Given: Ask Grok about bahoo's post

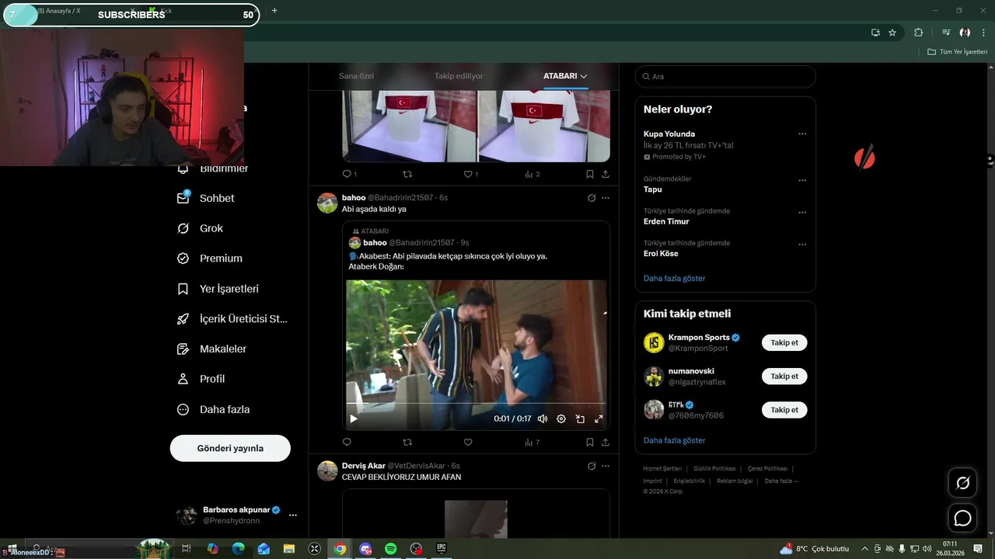Looking at the screenshot, I should coord(592,198).
